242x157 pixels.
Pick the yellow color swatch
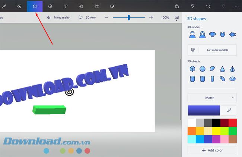pyautogui.click(x=216, y=131)
